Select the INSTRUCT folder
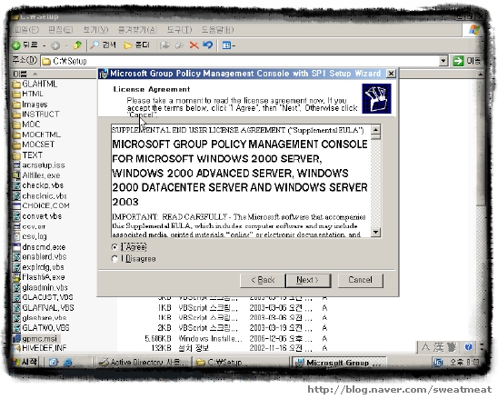Viewport: 498px width, 409px height. coord(35,115)
